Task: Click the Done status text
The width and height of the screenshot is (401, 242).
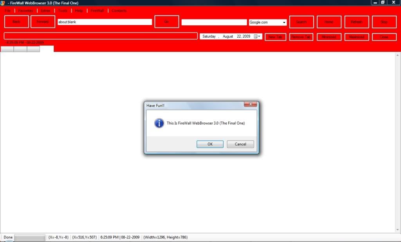Action: click(8, 237)
